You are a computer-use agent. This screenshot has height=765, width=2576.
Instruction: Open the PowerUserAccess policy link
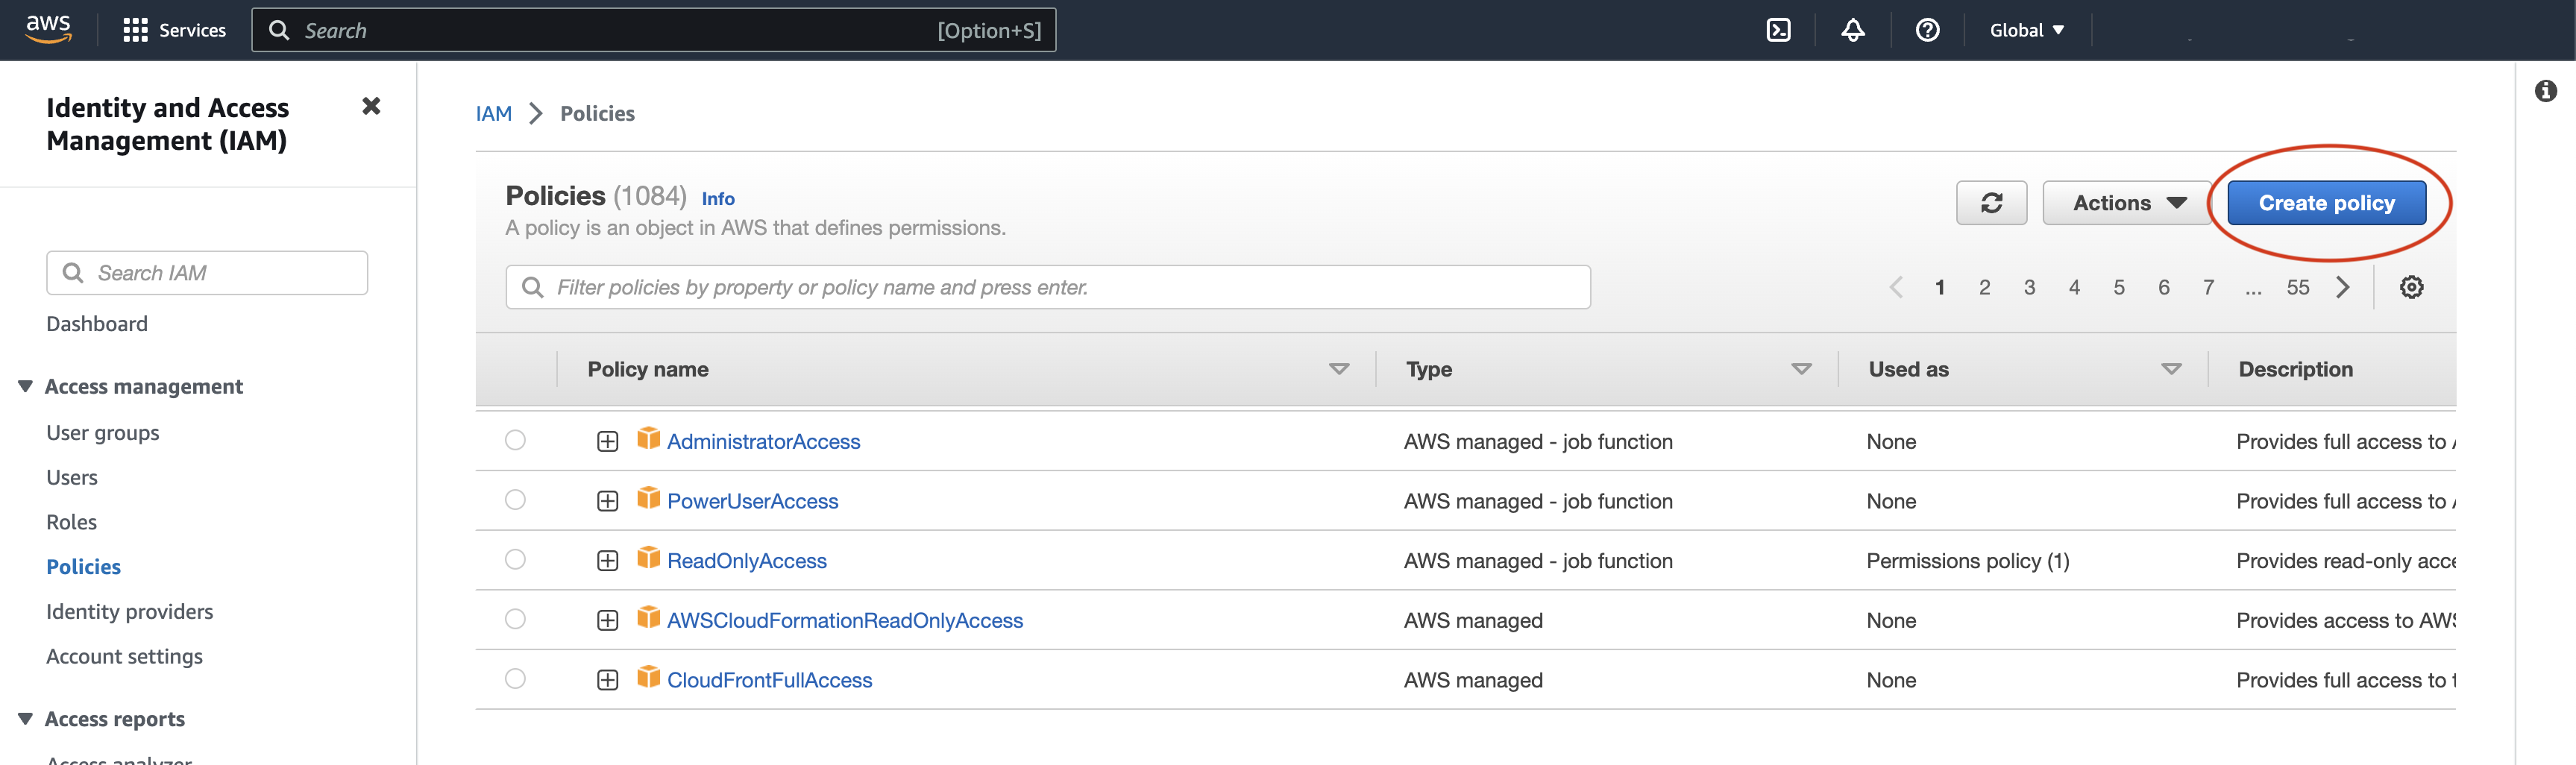click(x=753, y=501)
